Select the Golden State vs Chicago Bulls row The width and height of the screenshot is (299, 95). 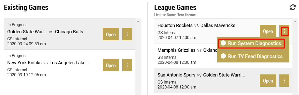tap(70, 34)
